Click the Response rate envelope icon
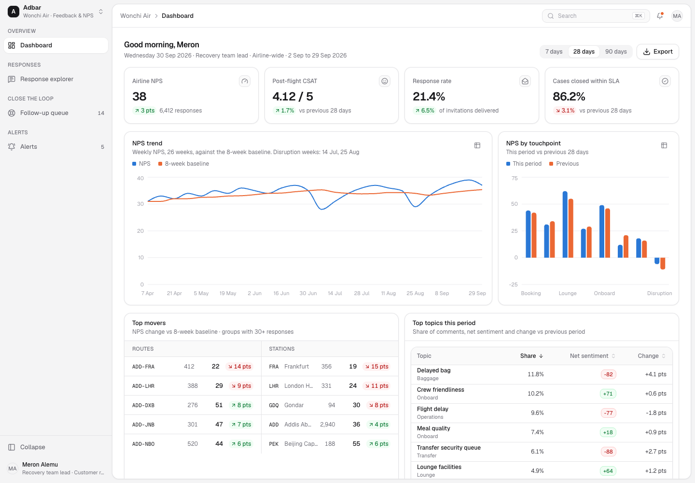 click(525, 81)
